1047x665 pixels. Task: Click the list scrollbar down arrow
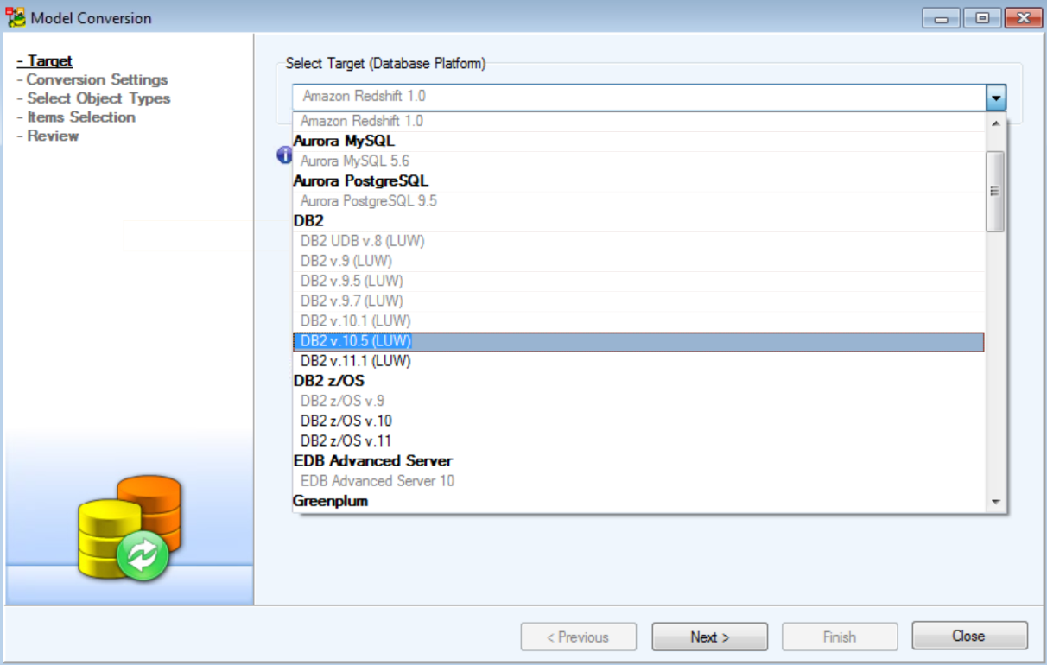[995, 502]
